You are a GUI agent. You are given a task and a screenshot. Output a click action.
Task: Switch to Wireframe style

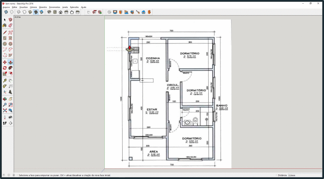pos(19,12)
